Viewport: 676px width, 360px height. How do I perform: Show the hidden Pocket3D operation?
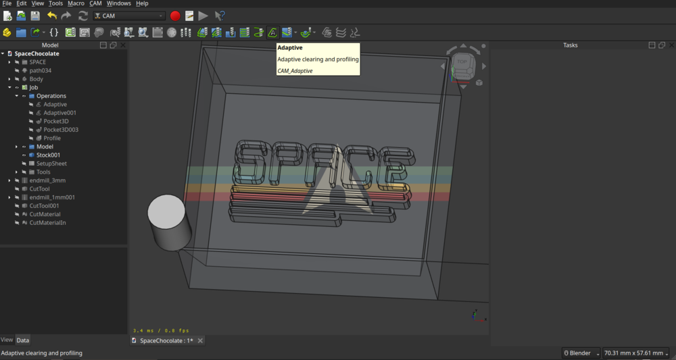[31, 122]
